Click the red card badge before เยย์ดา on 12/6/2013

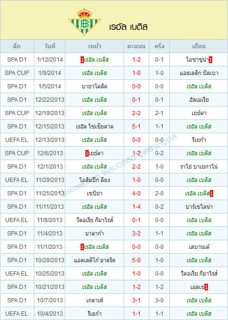coord(87,153)
